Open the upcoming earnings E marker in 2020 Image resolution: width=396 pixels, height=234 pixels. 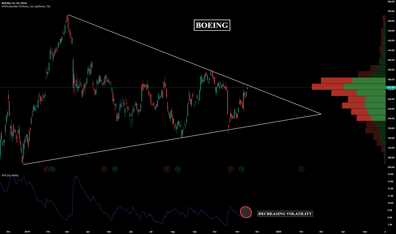(x=301, y=169)
